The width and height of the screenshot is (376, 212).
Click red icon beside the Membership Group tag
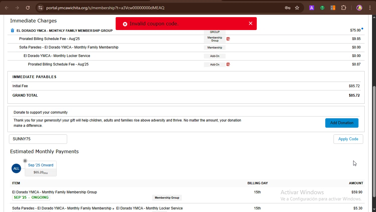228,39
